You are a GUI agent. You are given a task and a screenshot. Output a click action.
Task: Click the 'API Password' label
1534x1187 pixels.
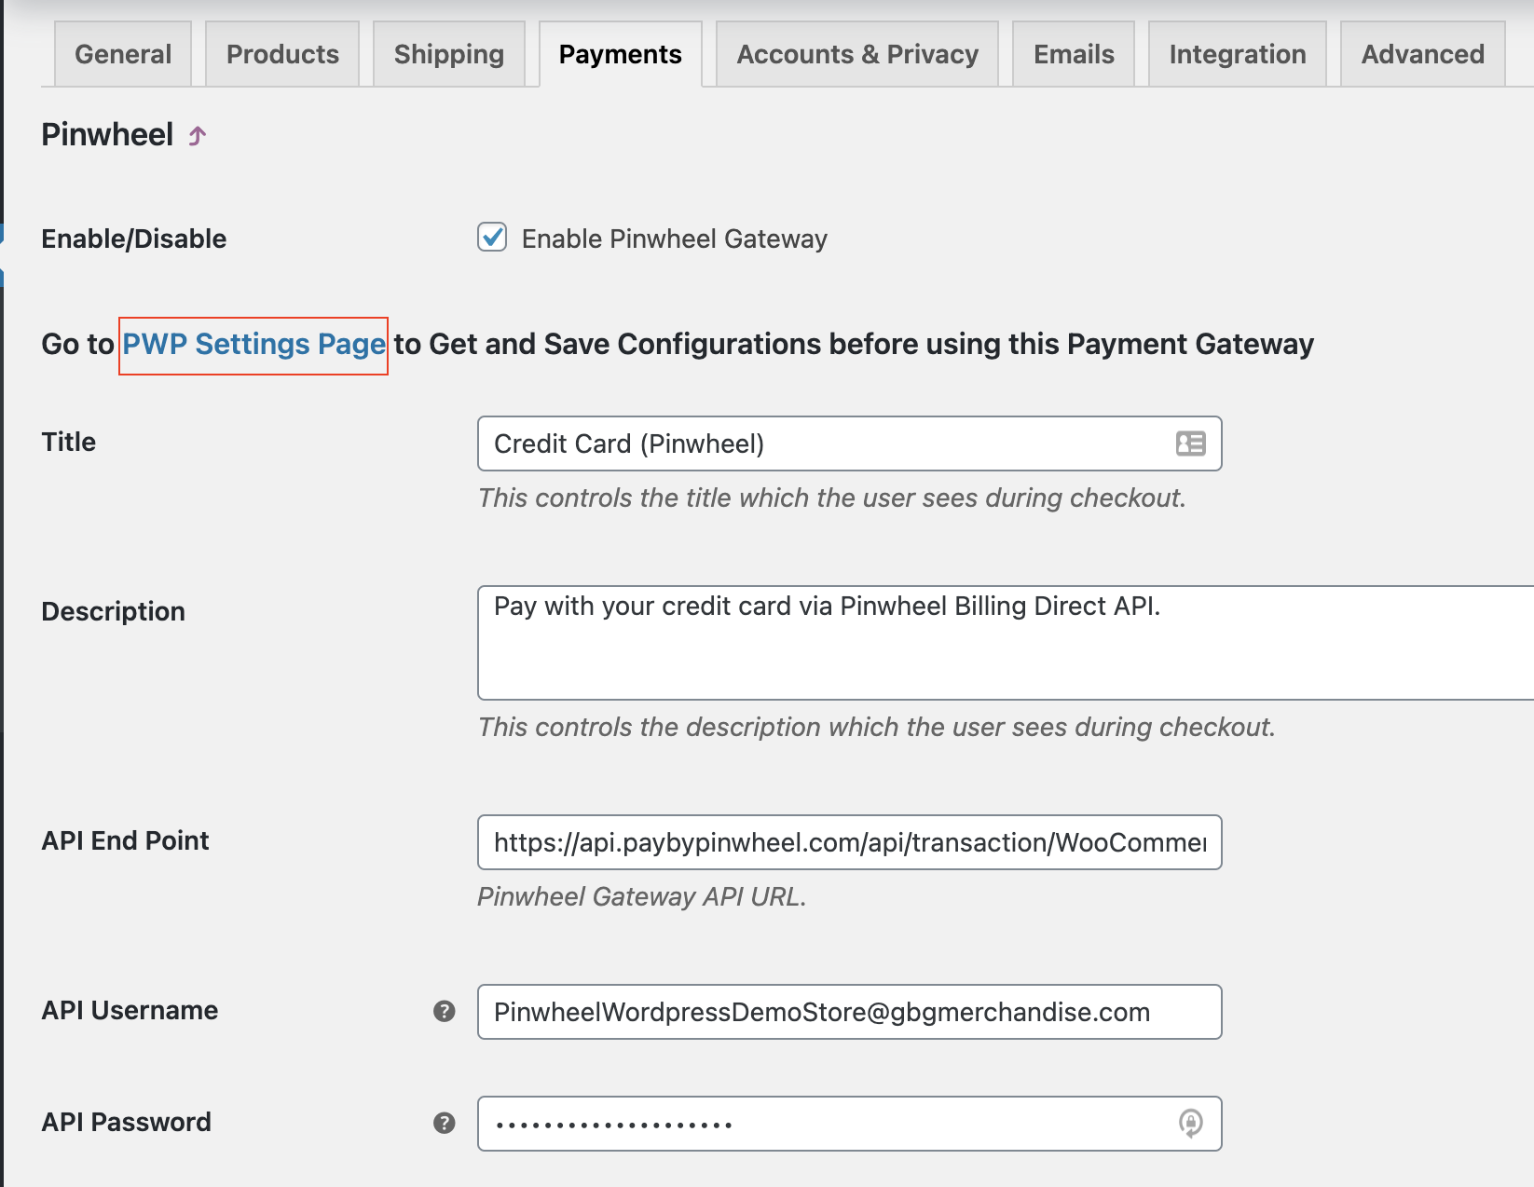point(127,1122)
